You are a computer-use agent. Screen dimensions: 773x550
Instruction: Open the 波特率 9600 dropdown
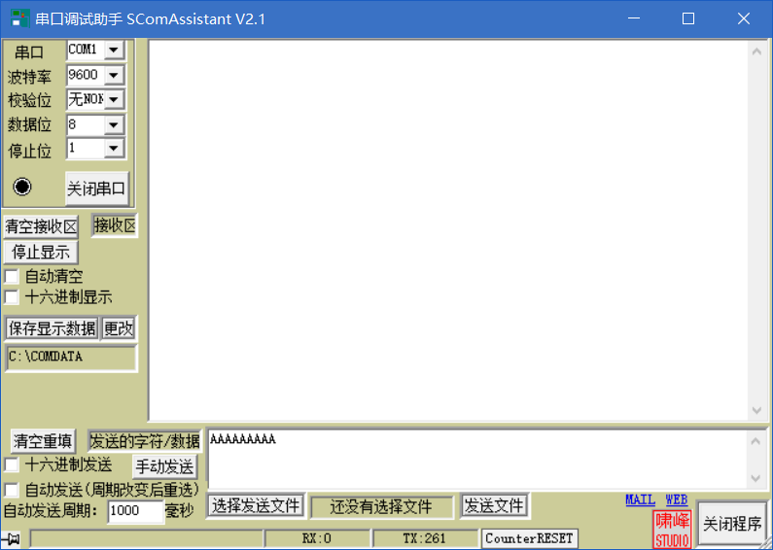pos(114,75)
